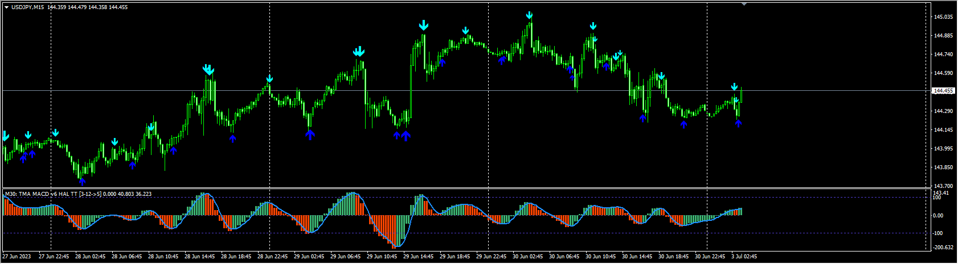
Task: Click the 29 Jun 14:45 time label
Action: click(x=419, y=257)
